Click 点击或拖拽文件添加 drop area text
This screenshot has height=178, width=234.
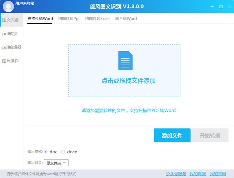tap(128, 81)
